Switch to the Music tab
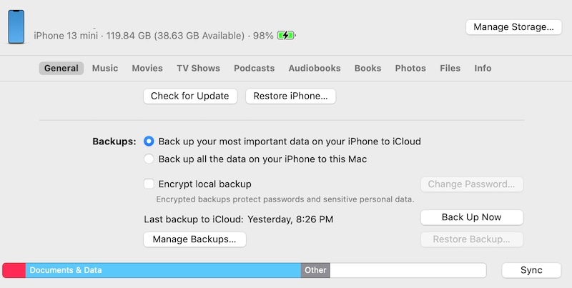The height and width of the screenshot is (288, 572). pyautogui.click(x=105, y=69)
